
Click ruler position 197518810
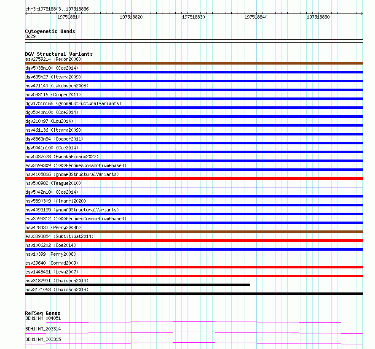point(69,17)
